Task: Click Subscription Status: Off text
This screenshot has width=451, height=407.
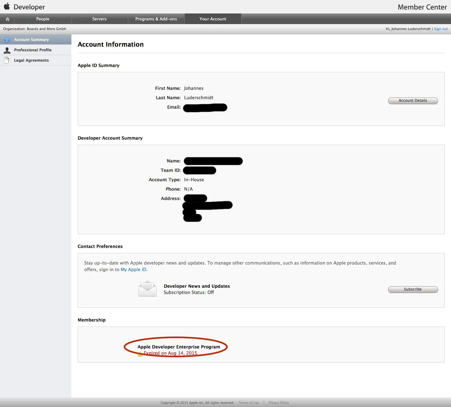Action: point(189,292)
